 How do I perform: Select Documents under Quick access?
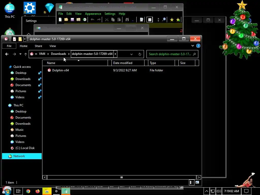click(x=23, y=85)
